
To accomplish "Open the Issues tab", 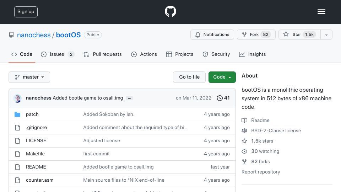I will click(58, 54).
